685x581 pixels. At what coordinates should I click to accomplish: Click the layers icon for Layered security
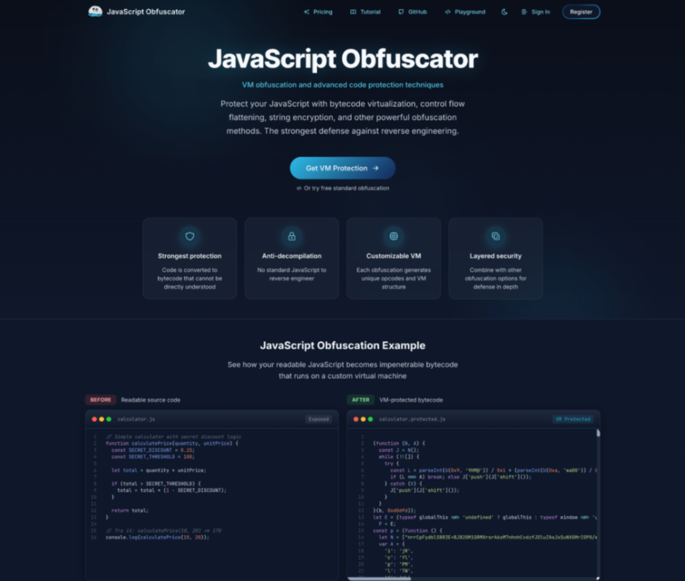pyautogui.click(x=496, y=236)
